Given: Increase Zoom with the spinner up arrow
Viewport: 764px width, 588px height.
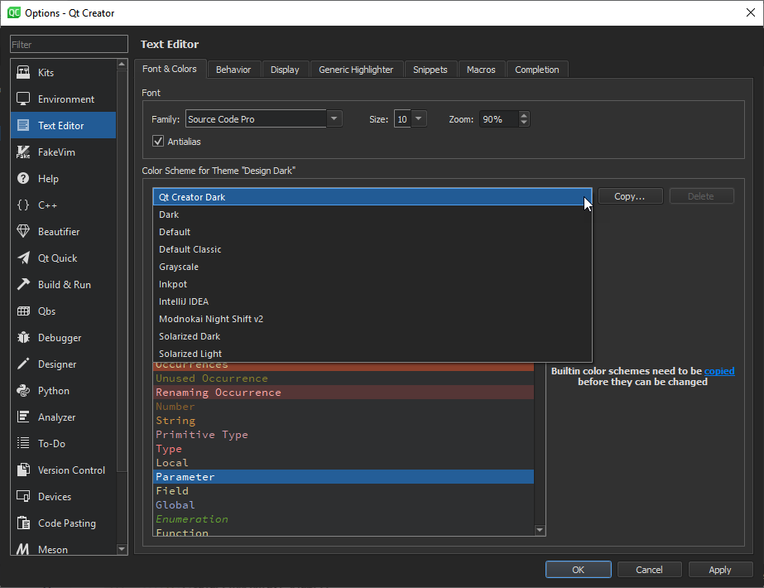Looking at the screenshot, I should point(524,115).
